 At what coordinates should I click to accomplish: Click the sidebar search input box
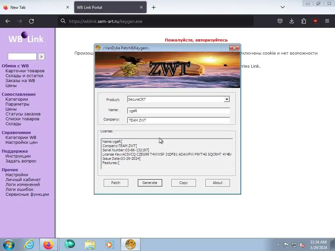(x=22, y=57)
